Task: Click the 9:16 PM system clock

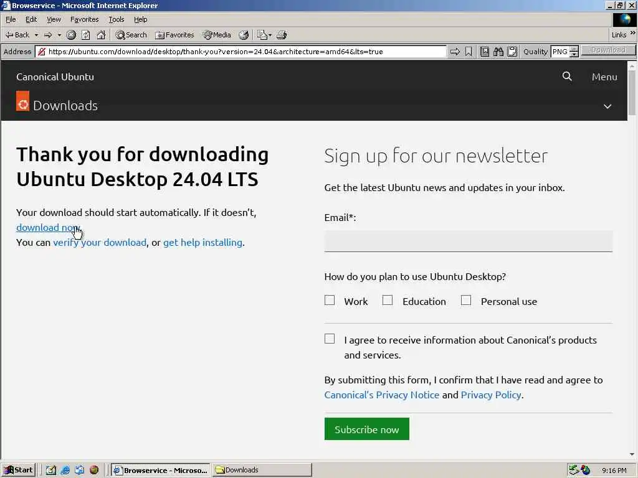Action: click(614, 471)
